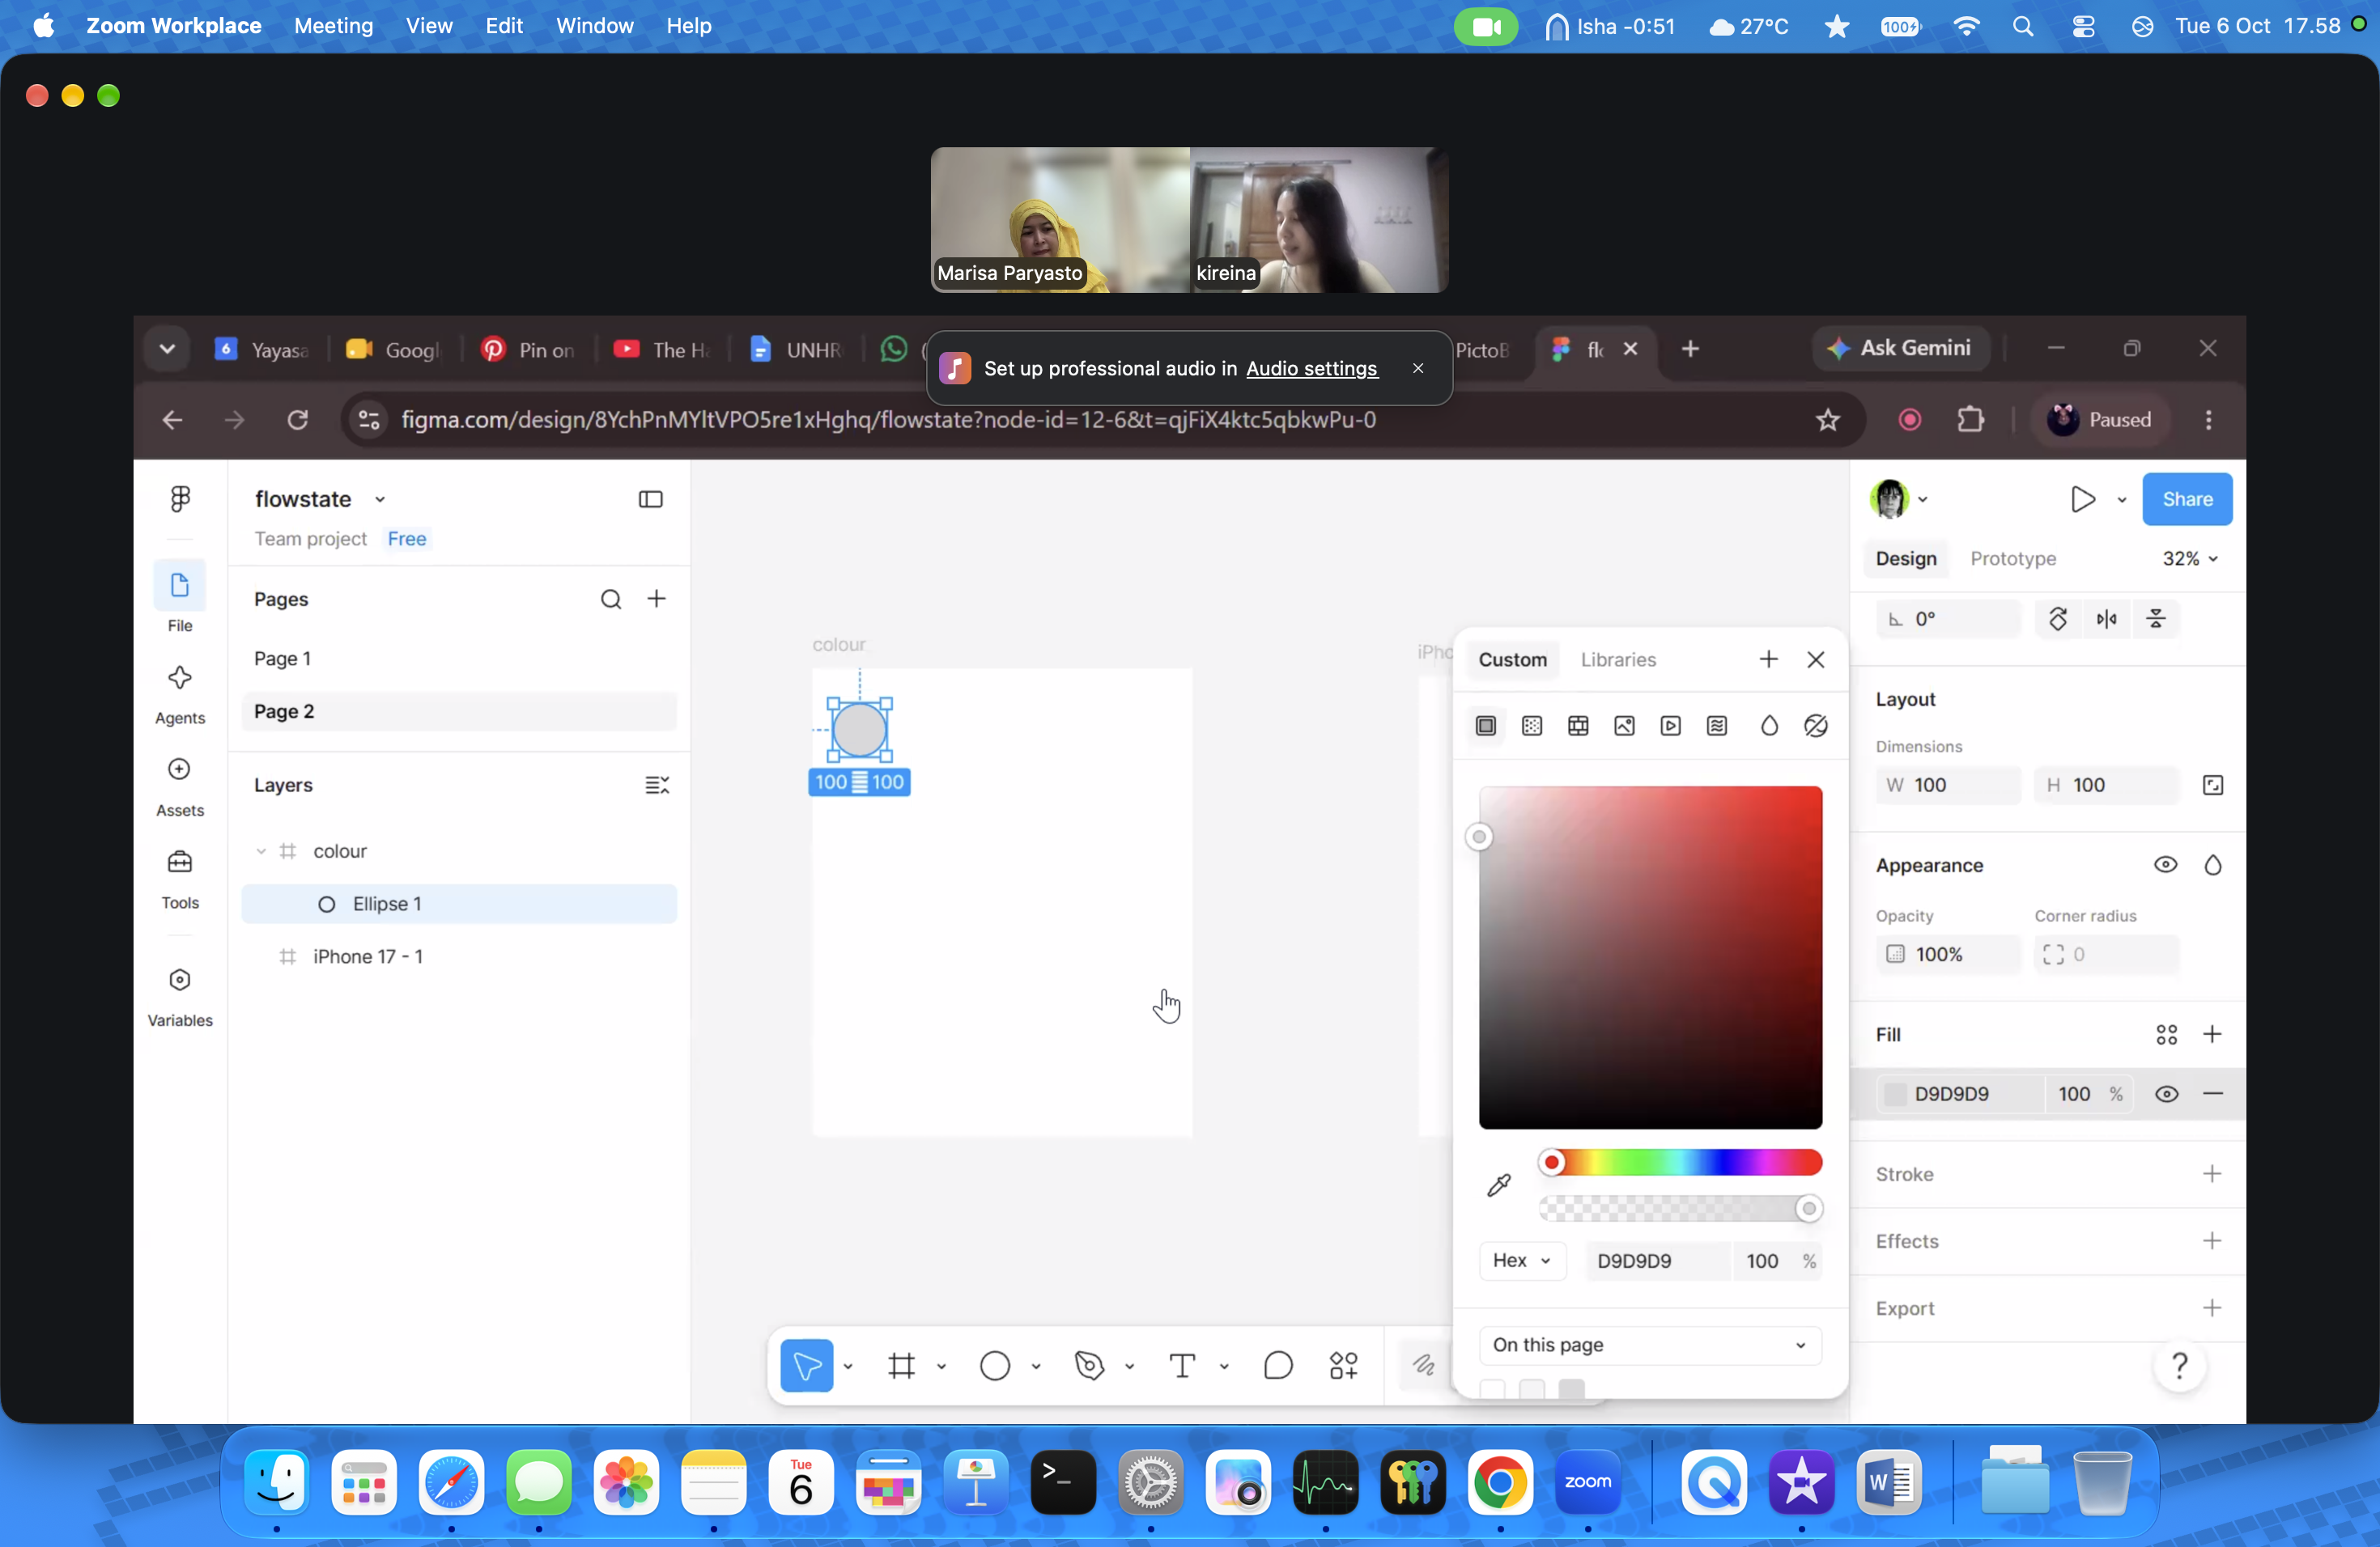
Task: Adjust the color picker opacity slider
Action: 1680,1208
